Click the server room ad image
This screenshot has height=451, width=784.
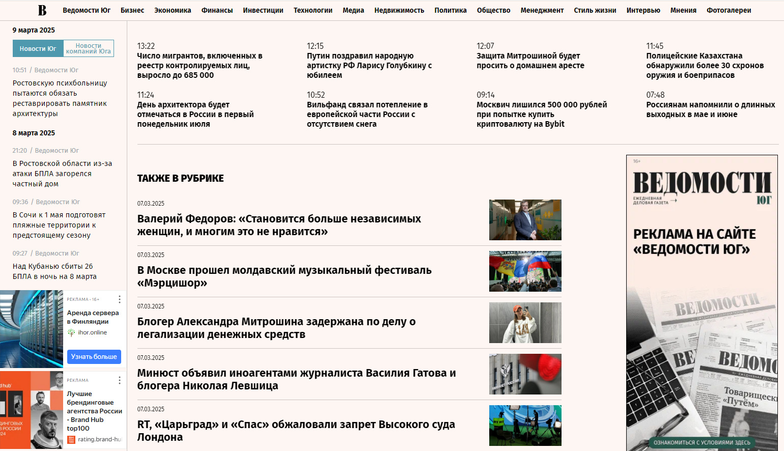coord(32,329)
